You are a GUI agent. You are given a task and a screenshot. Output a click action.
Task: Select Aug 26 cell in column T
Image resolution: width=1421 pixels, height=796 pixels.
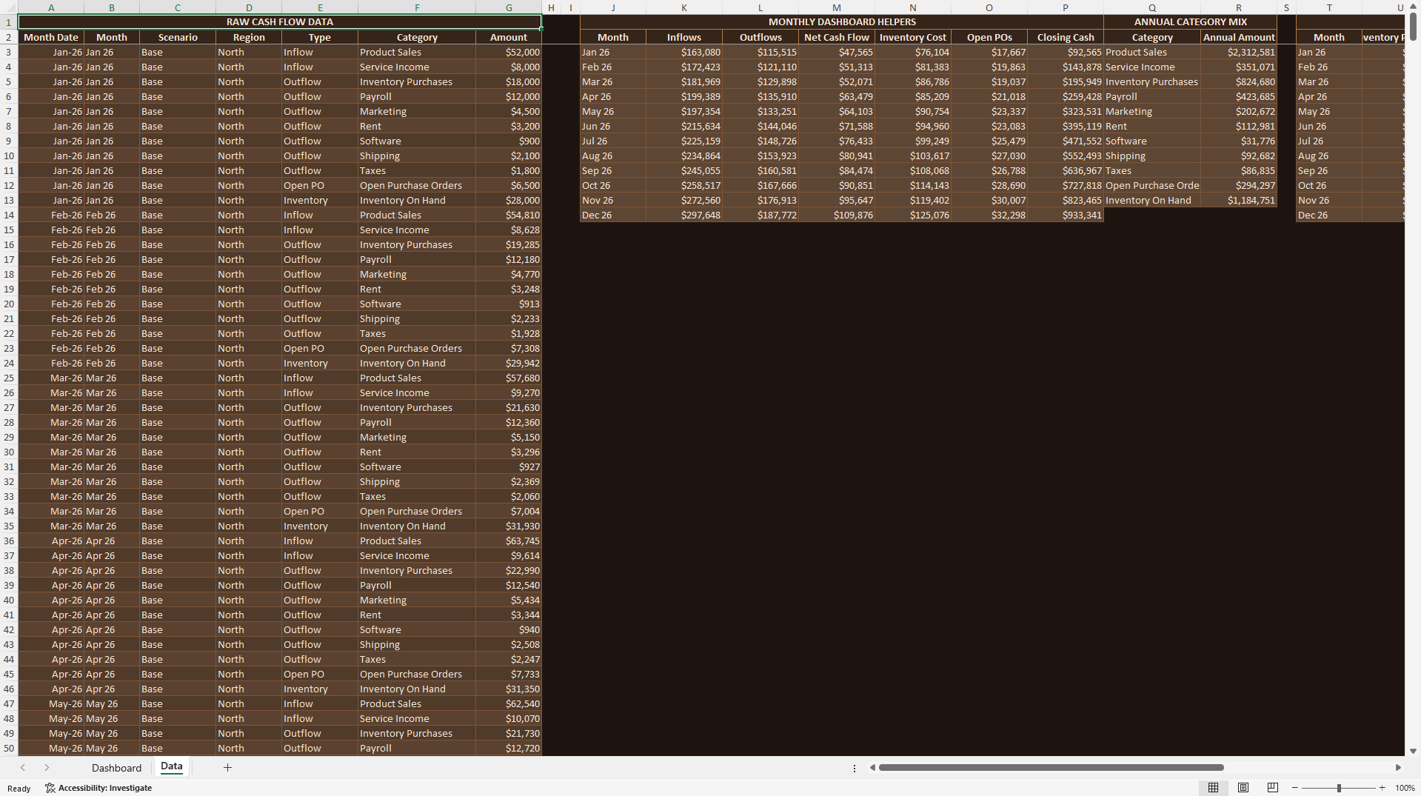coord(1329,155)
